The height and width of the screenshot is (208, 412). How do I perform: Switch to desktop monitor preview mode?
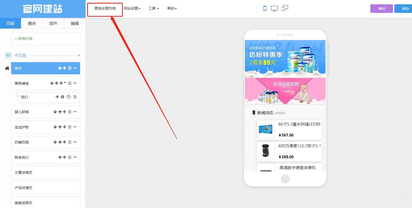(x=274, y=8)
